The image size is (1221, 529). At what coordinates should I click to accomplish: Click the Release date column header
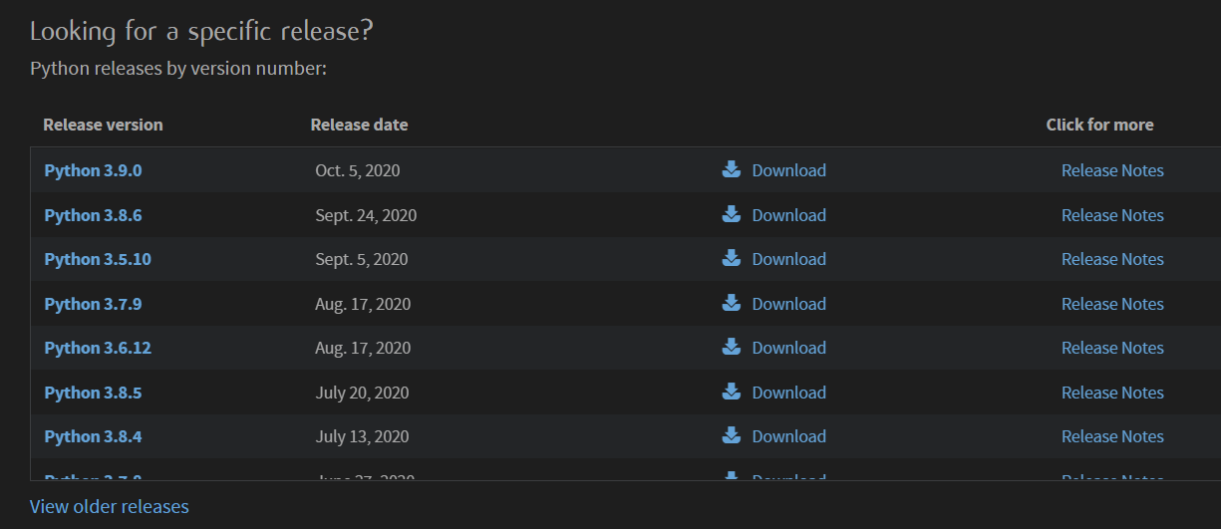coord(359,125)
